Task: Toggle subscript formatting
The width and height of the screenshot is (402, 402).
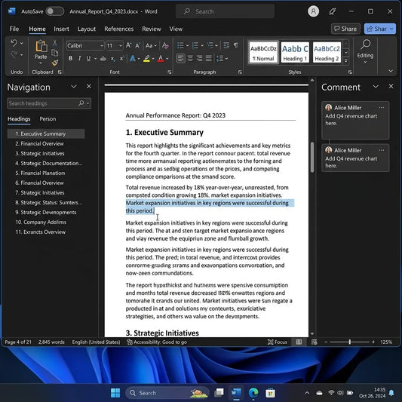Action: coord(112,59)
